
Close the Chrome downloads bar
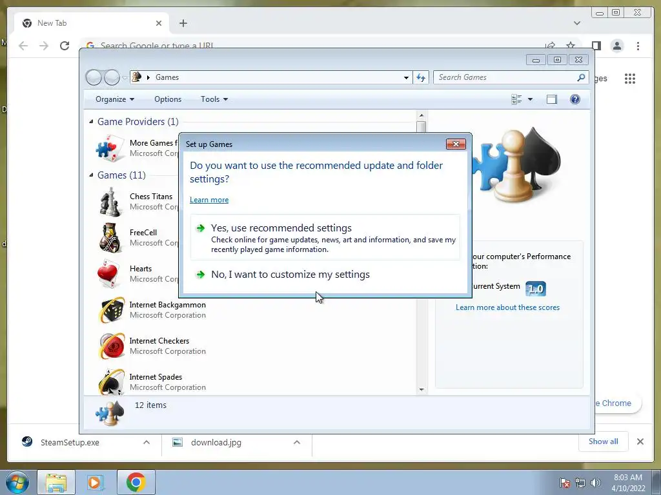pos(640,442)
